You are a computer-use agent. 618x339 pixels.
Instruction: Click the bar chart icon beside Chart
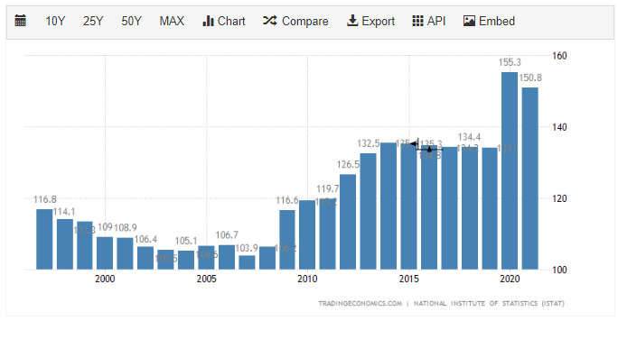click(x=208, y=21)
